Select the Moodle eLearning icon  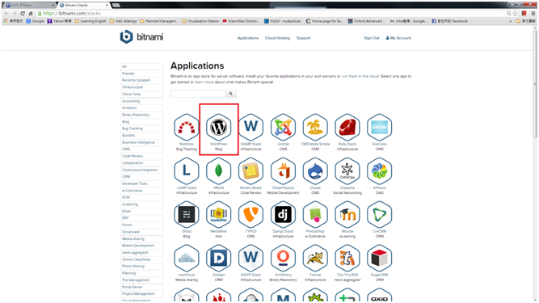click(x=347, y=215)
